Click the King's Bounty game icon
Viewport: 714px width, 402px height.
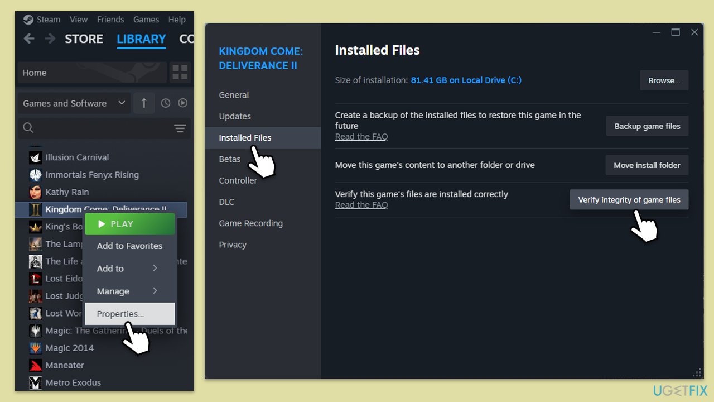tap(36, 227)
